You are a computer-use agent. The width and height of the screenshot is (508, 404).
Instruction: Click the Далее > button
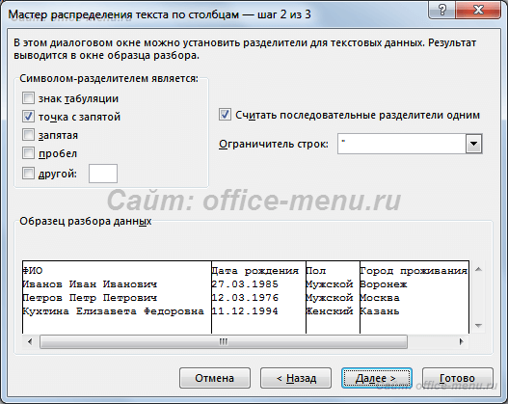[377, 378]
